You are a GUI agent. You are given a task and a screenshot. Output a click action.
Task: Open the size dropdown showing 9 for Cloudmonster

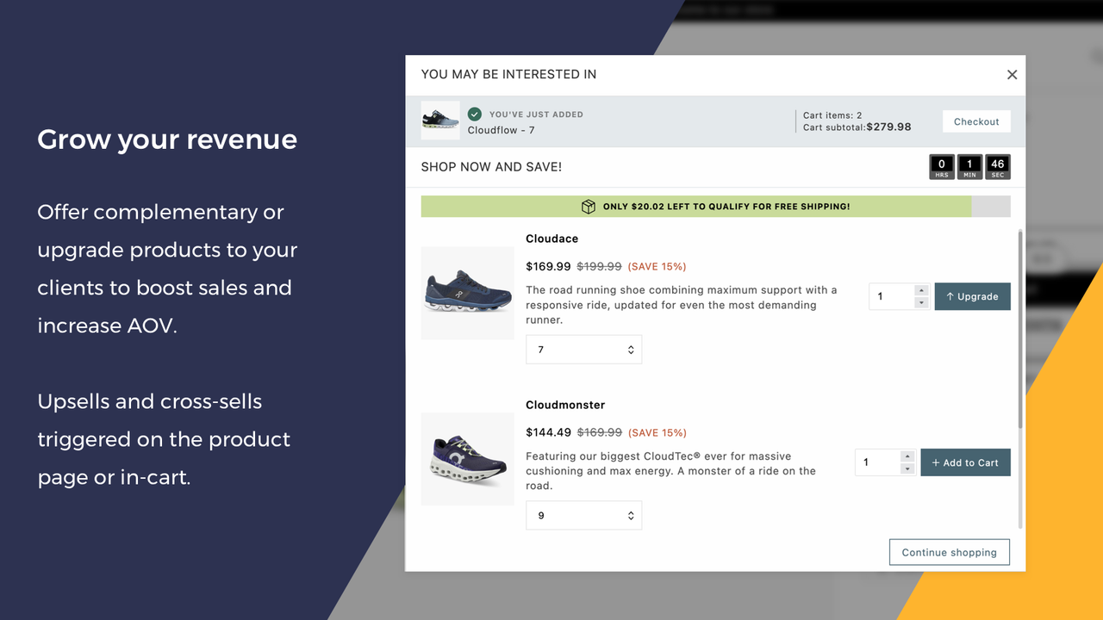pos(583,515)
